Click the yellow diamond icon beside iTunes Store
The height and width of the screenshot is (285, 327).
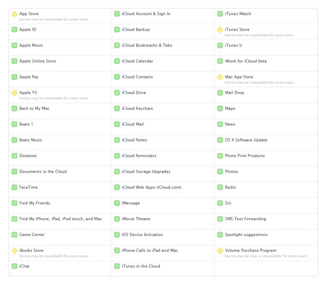(x=220, y=30)
